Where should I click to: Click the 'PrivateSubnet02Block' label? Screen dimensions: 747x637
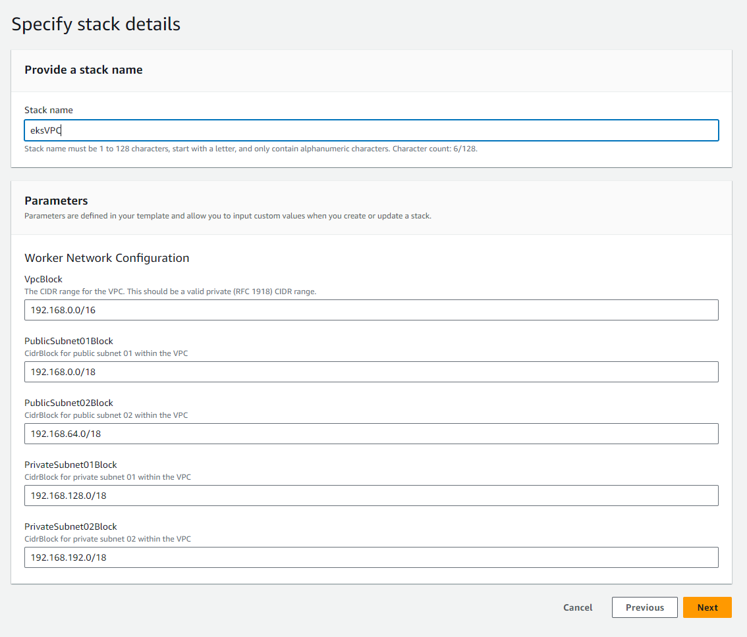tap(70, 526)
